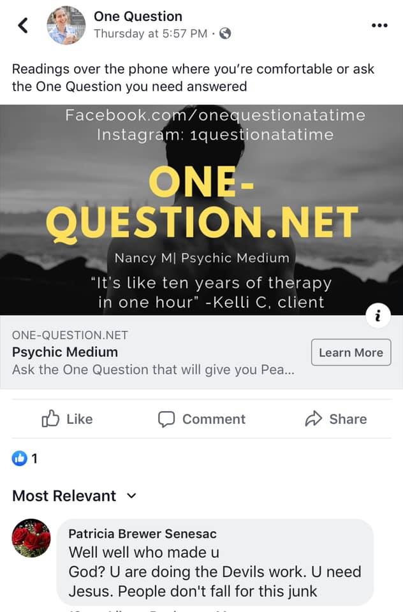Tap the Comment speech bubble icon
The width and height of the screenshot is (403, 612).
pos(166,419)
